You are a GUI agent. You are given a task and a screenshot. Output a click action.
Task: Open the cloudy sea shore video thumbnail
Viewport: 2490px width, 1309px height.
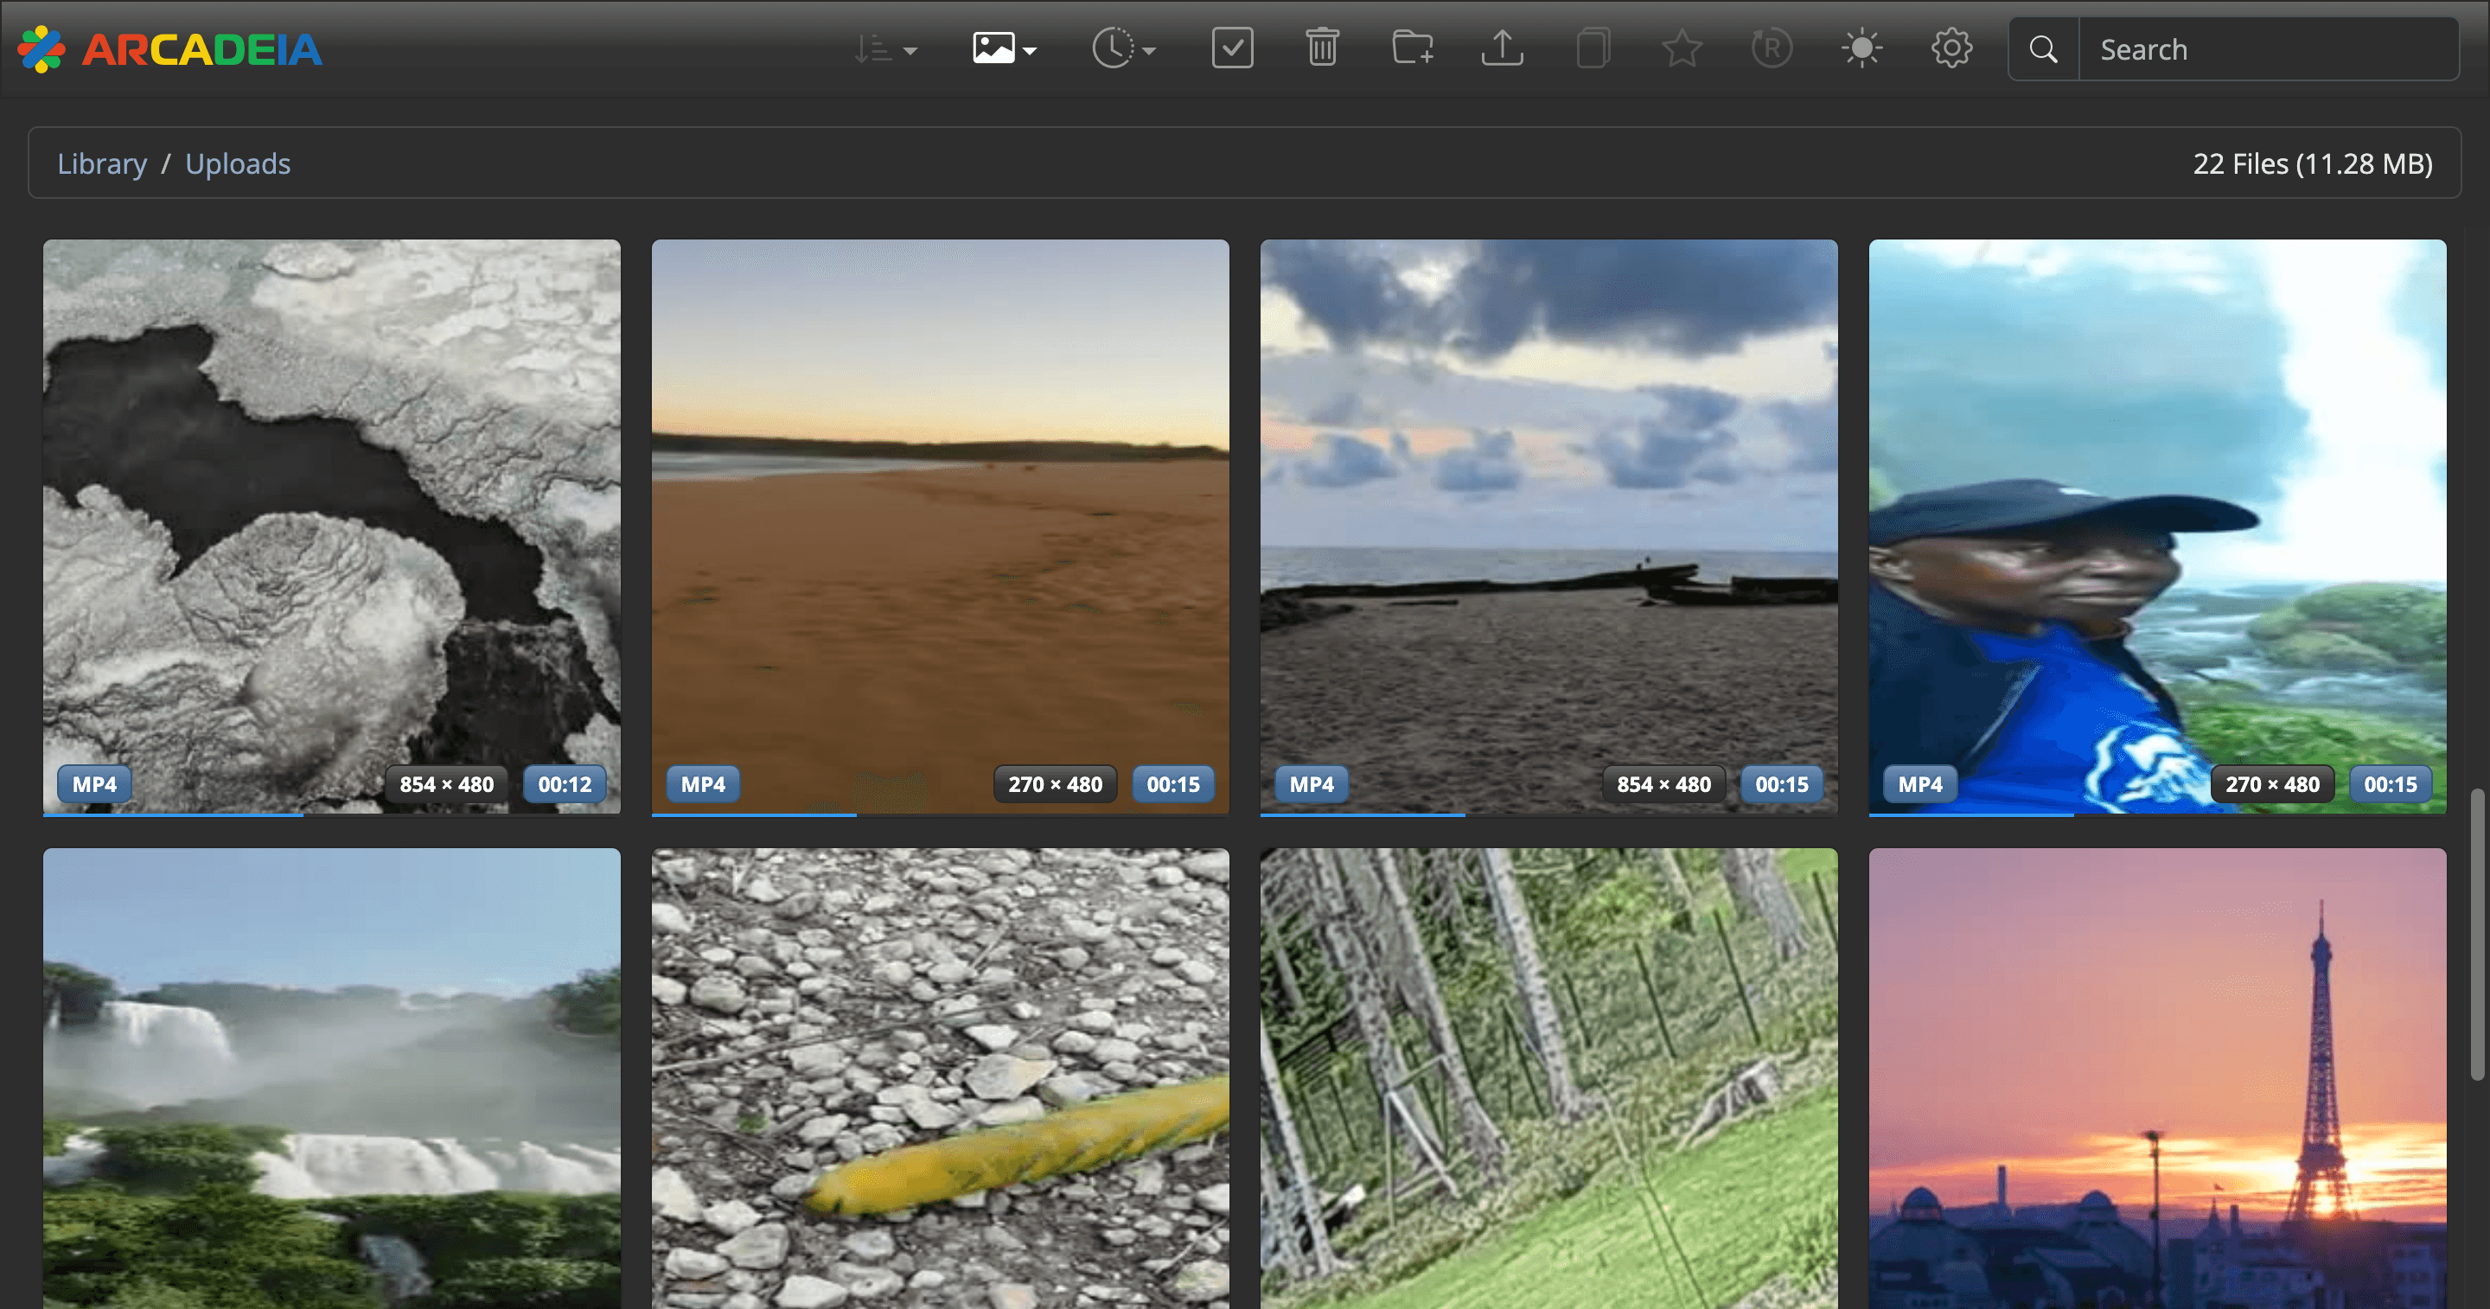tap(1548, 526)
